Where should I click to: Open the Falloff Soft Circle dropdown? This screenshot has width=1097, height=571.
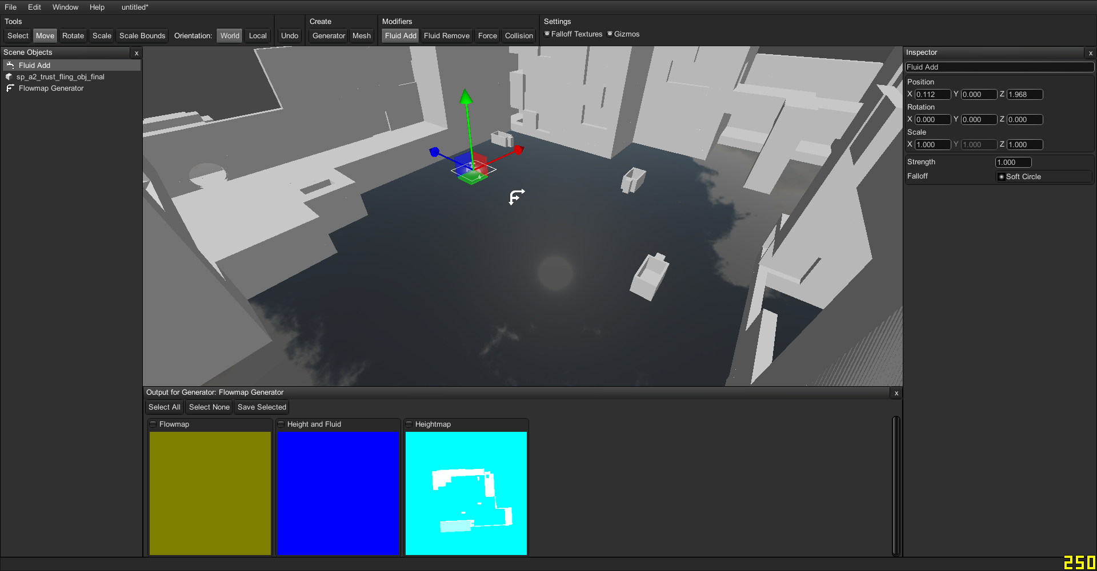[x=1044, y=177]
